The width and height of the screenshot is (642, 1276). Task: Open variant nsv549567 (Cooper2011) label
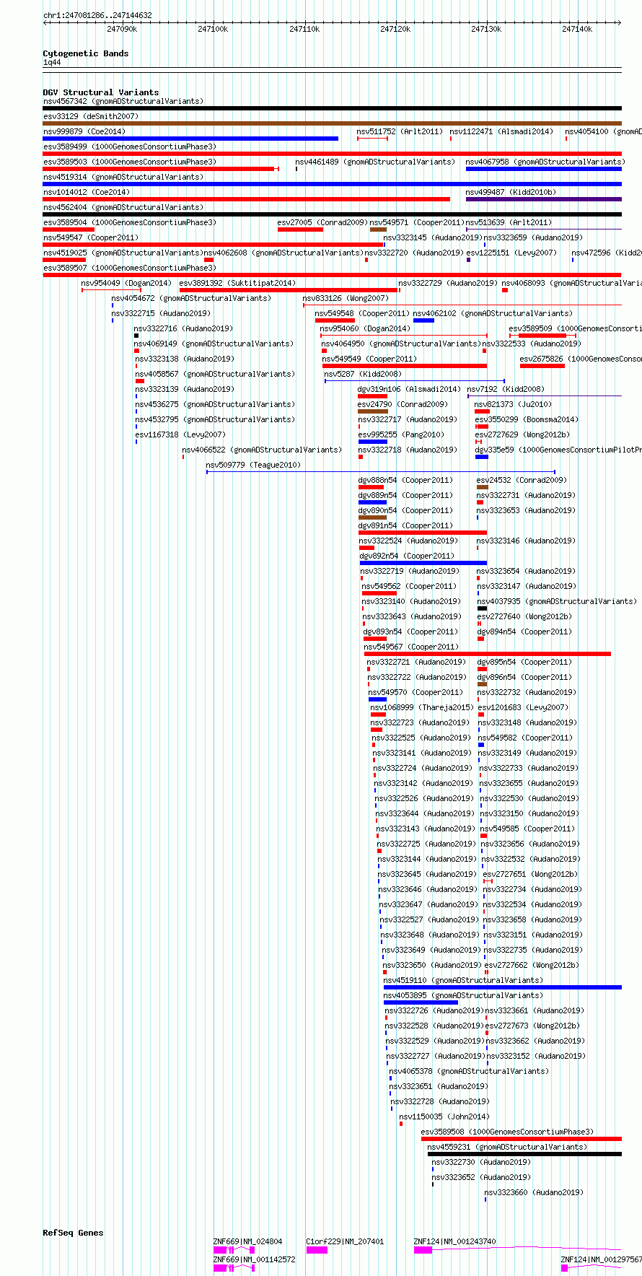pyautogui.click(x=411, y=647)
